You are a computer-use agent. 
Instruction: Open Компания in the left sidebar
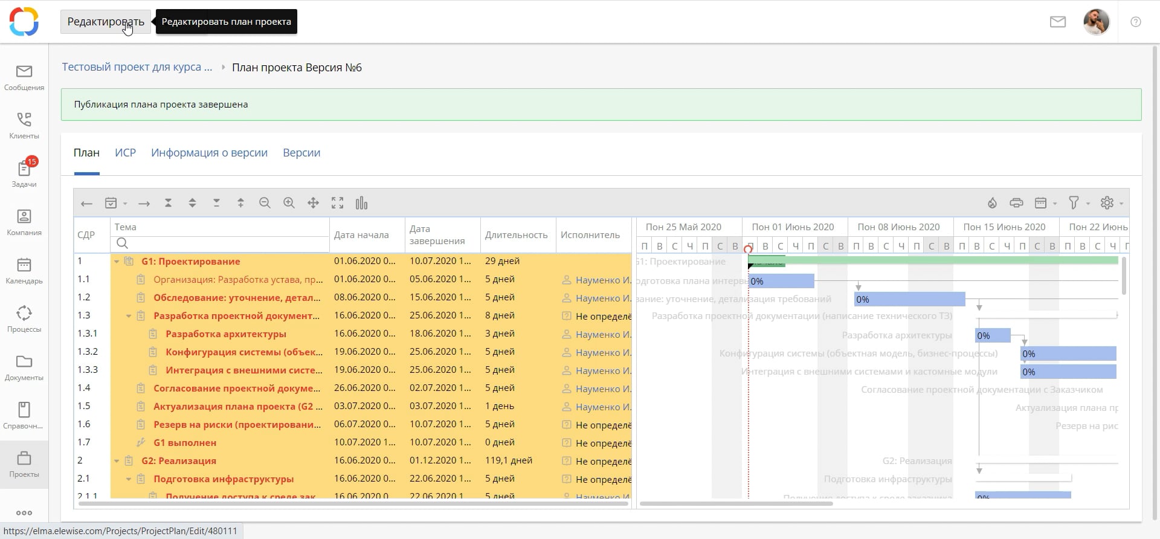pyautogui.click(x=24, y=222)
